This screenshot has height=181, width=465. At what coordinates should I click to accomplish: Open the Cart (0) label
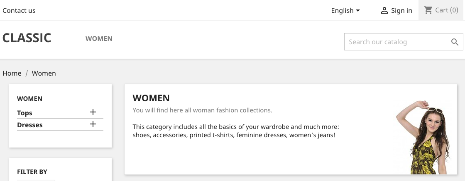tap(447, 10)
